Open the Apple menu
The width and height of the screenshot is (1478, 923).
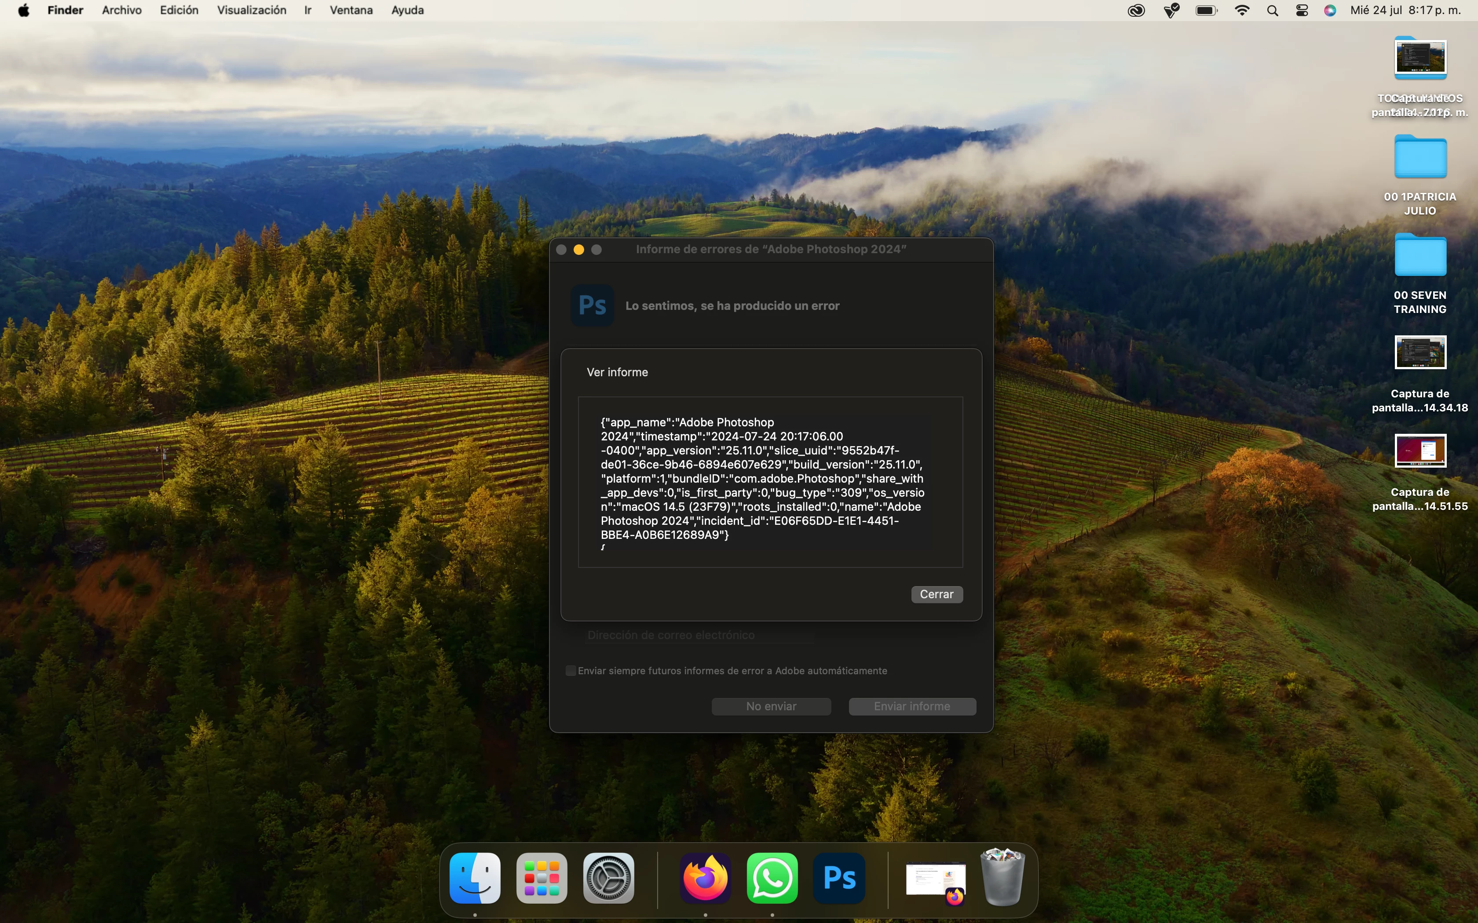click(x=24, y=11)
